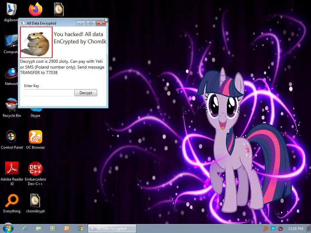The image size is (311, 233).
Task: Launch Chrome from the taskbar
Action: click(x=80, y=228)
